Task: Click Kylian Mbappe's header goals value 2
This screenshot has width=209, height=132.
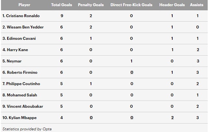Action: 172,118
